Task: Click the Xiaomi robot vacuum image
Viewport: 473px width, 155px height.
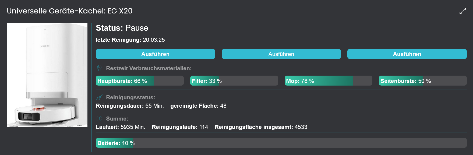Action: coord(47,75)
